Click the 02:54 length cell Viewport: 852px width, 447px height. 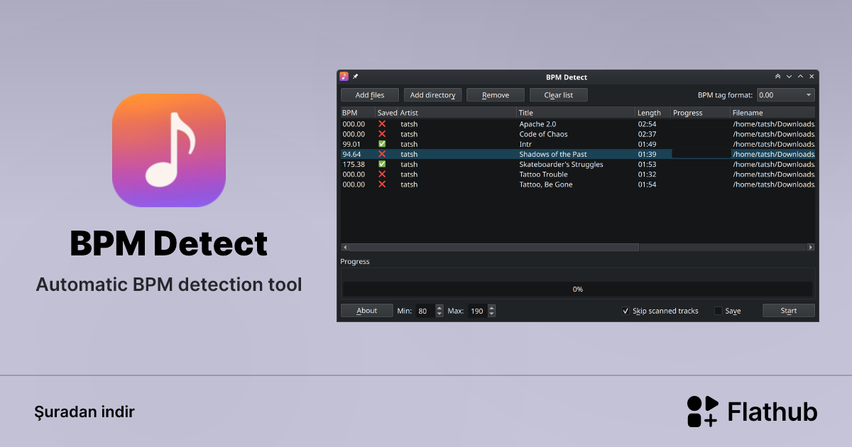647,124
